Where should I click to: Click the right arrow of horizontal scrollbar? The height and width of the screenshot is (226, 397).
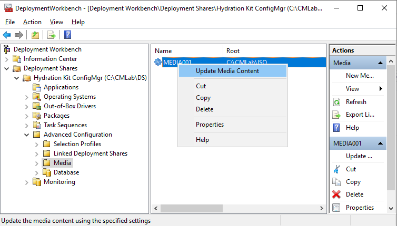(322, 208)
